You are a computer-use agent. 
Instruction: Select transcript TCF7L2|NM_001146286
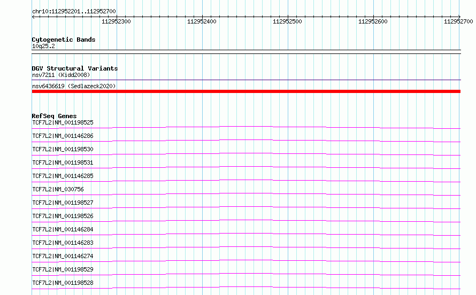click(63, 136)
